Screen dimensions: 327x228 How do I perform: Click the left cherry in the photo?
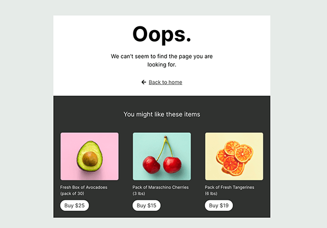(152, 165)
